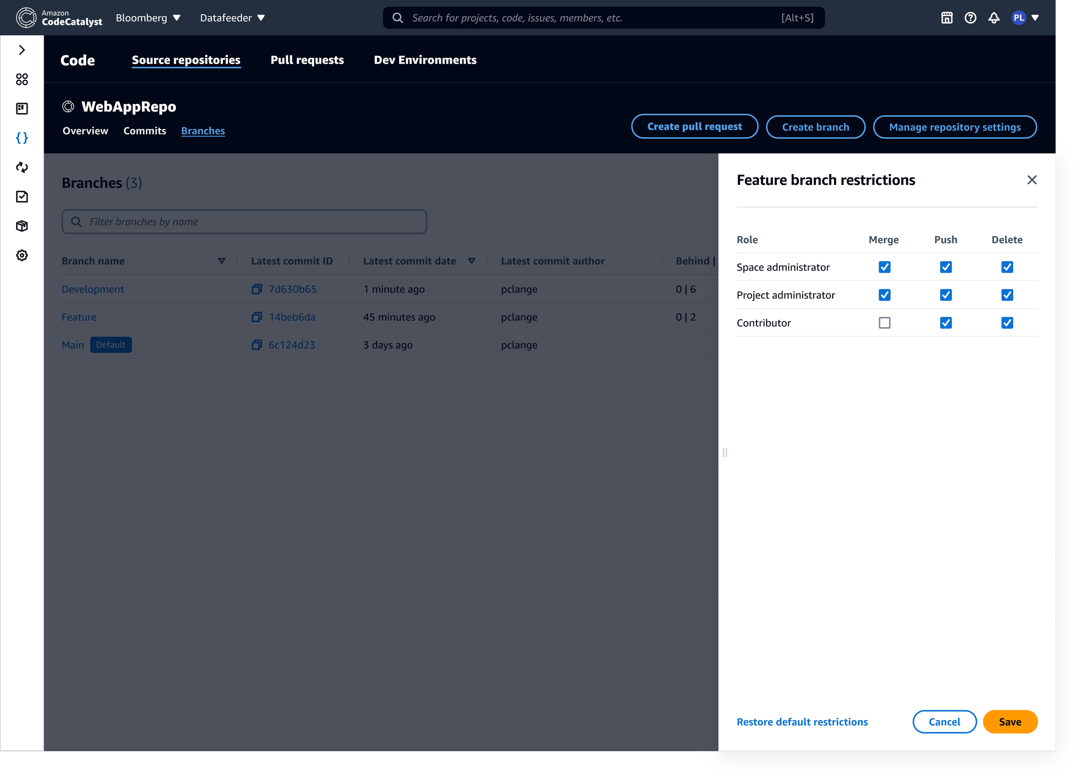Open the Code section in sidebar

click(22, 138)
